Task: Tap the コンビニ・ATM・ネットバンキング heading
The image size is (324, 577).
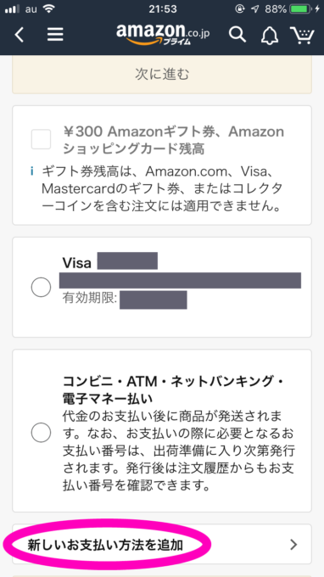Action: (173, 390)
